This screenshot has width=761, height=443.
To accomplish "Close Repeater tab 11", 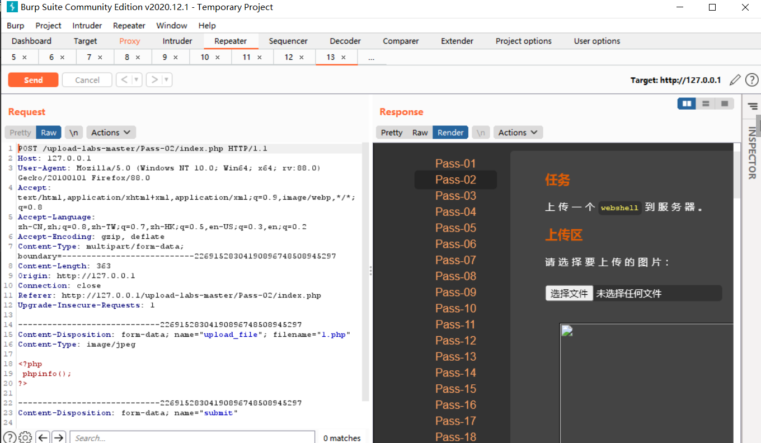I will point(259,57).
